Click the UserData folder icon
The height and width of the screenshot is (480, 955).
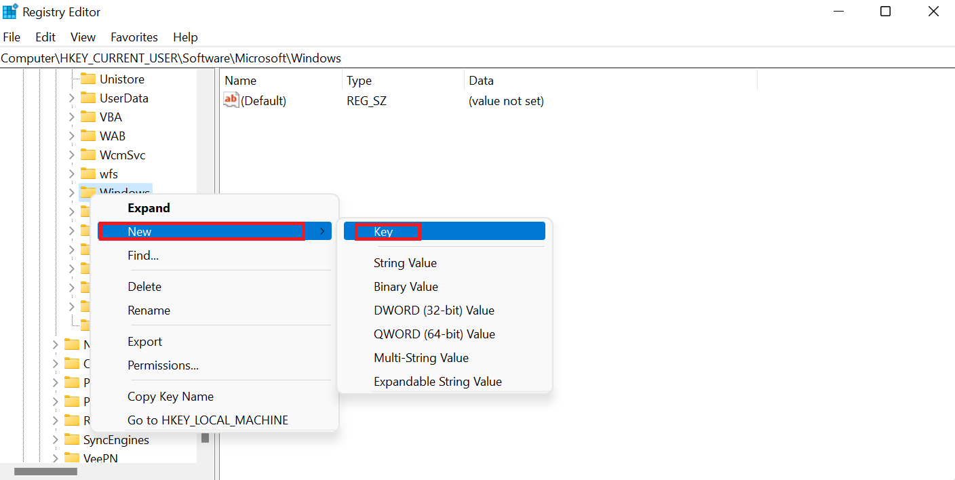click(x=88, y=98)
